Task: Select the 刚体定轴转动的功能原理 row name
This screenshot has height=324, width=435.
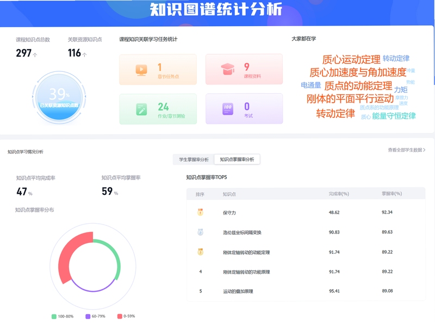Action: click(x=246, y=272)
